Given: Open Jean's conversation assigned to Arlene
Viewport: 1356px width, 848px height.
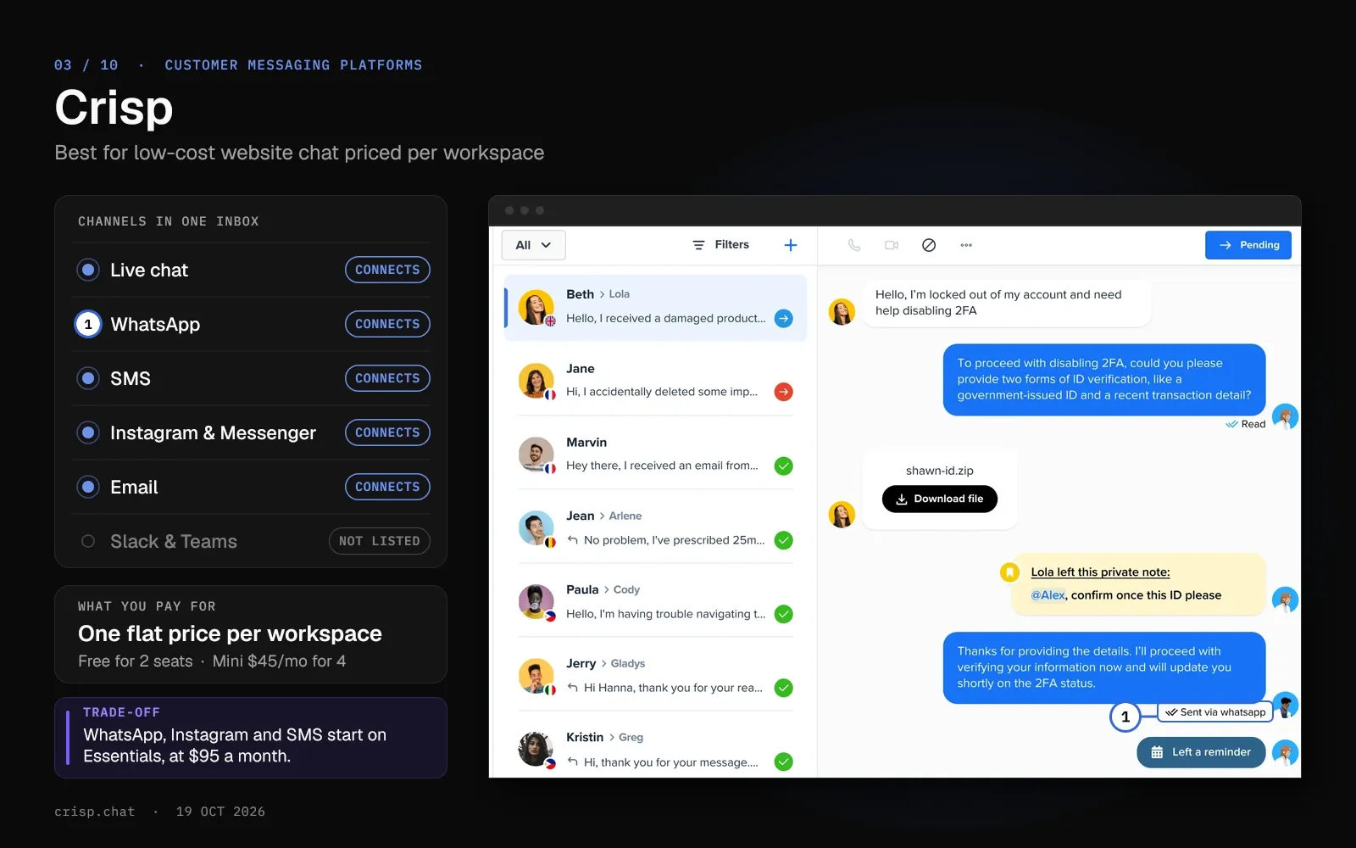Looking at the screenshot, I should click(656, 528).
